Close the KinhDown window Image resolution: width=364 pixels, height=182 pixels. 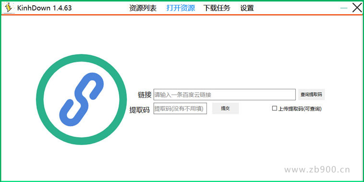pos(357,8)
